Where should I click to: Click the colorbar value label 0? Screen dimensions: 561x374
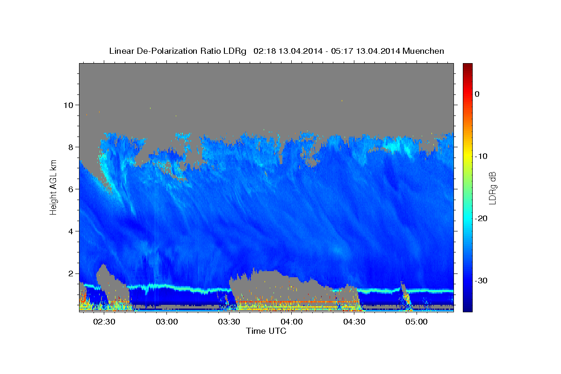[x=477, y=94]
